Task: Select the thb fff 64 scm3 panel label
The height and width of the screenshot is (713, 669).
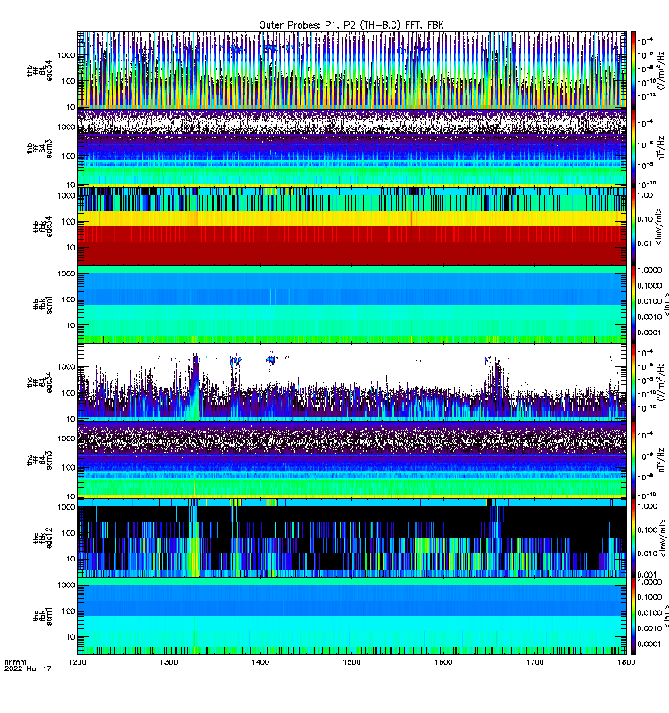Action: (x=39, y=149)
